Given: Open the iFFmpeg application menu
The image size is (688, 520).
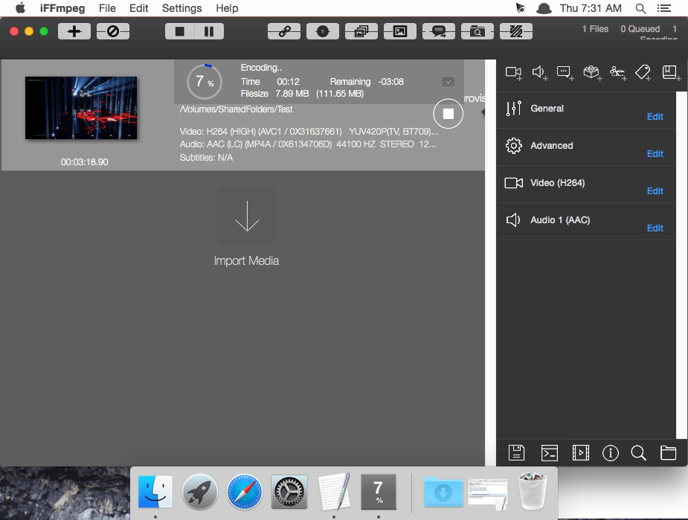Looking at the screenshot, I should [x=62, y=8].
